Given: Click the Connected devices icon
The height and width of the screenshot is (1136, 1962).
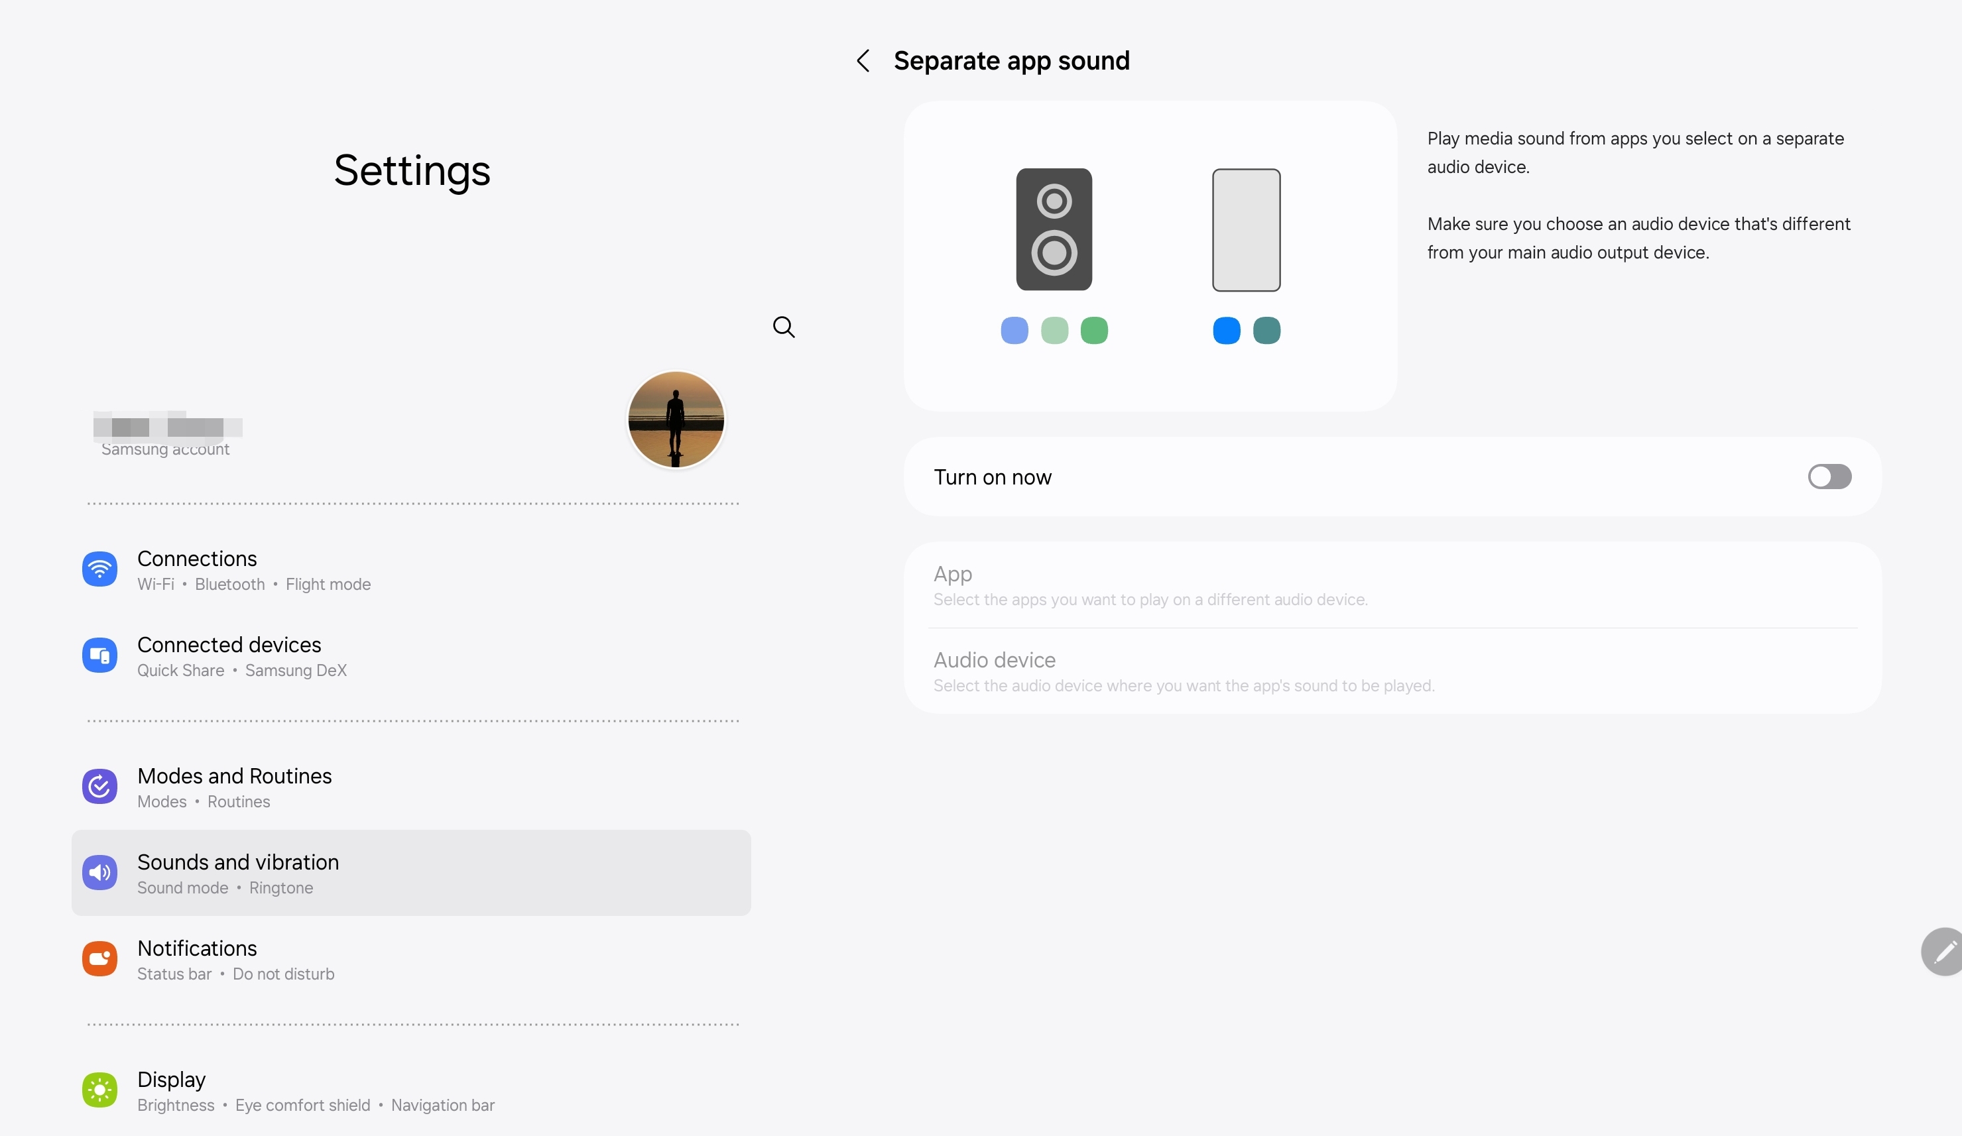Looking at the screenshot, I should pyautogui.click(x=99, y=655).
